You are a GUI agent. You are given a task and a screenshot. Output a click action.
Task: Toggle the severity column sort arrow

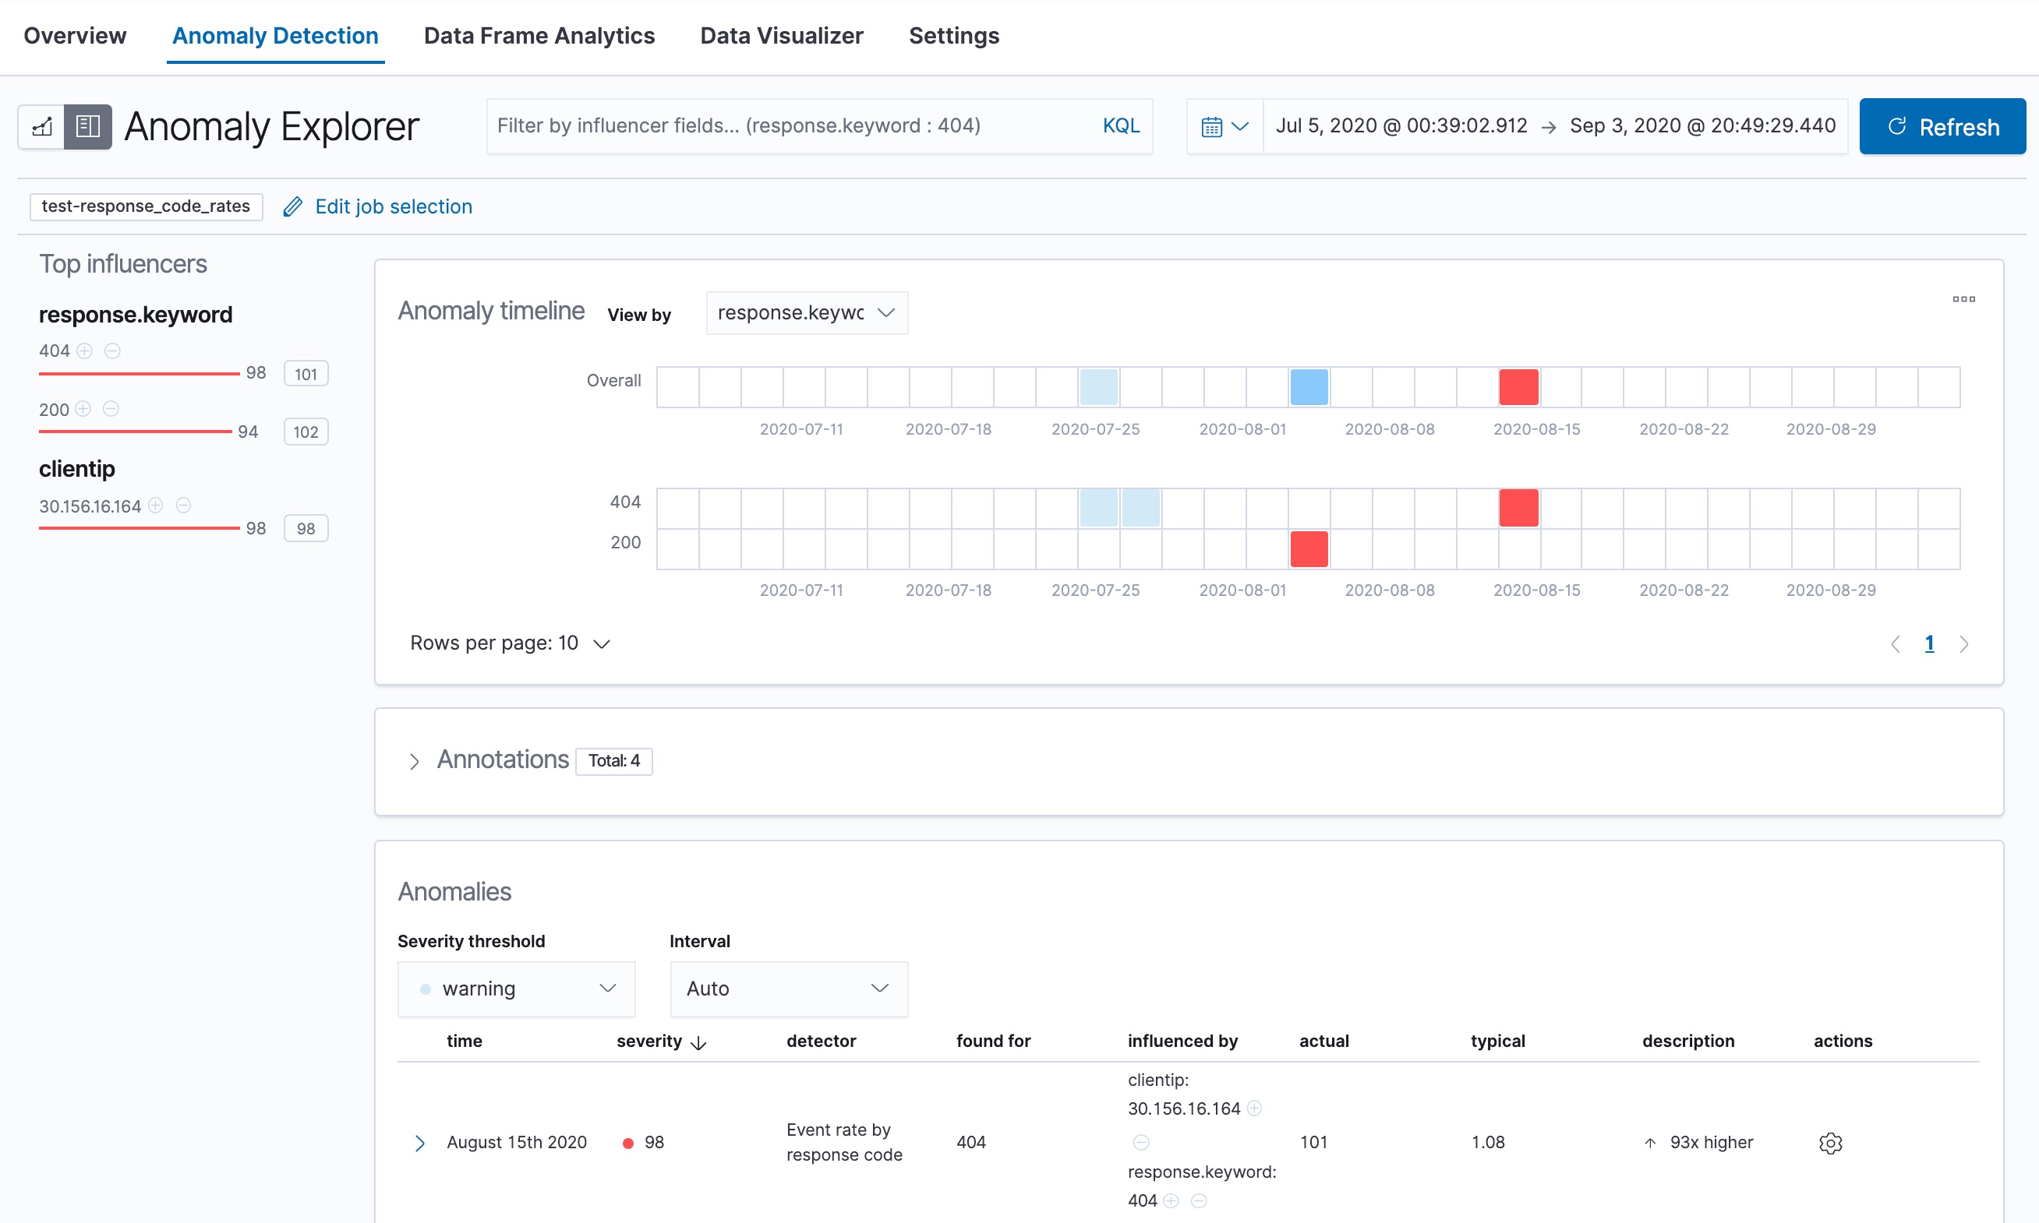click(698, 1041)
